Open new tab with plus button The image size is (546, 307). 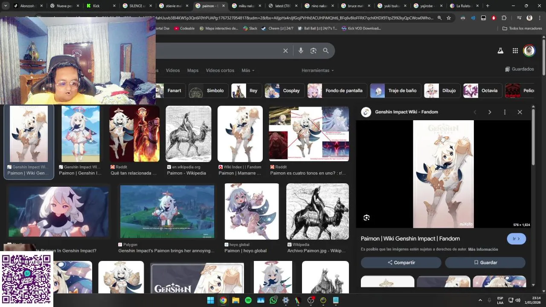(x=488, y=6)
